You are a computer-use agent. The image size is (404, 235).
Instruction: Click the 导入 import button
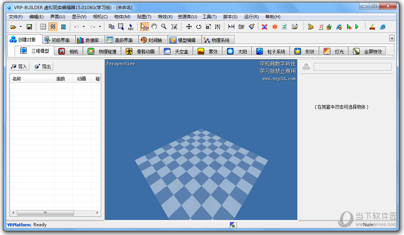19,66
